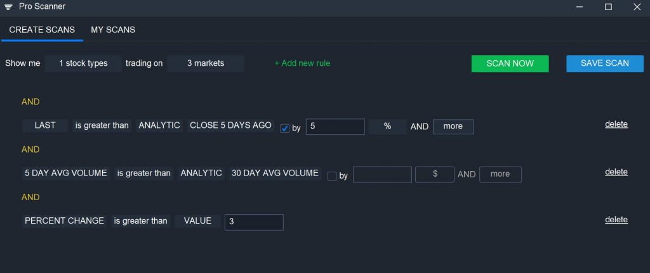
Task: Close the Pro Scanner window
Action: 637,7
